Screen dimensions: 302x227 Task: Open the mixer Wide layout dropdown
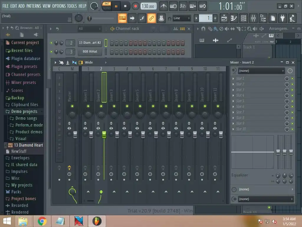95,62
